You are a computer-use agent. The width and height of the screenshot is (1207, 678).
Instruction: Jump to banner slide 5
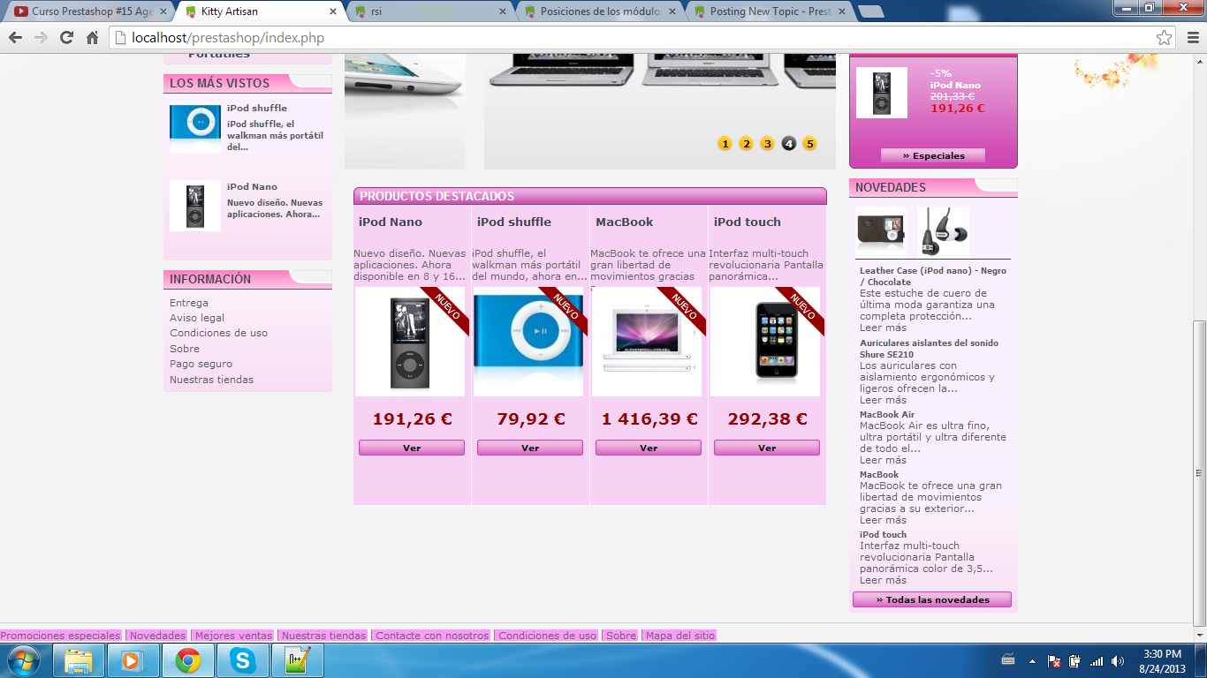click(x=809, y=144)
